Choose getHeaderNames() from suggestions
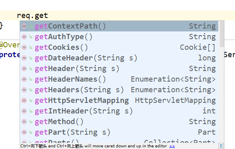The height and width of the screenshot is (149, 235). point(119,79)
